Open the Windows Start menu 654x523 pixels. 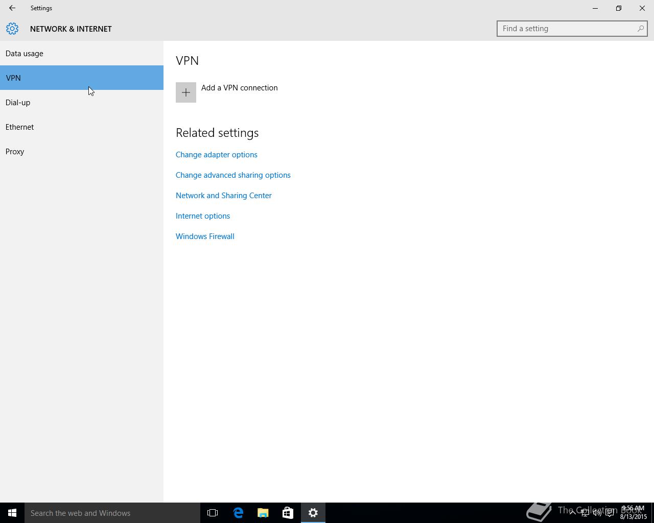pos(12,513)
